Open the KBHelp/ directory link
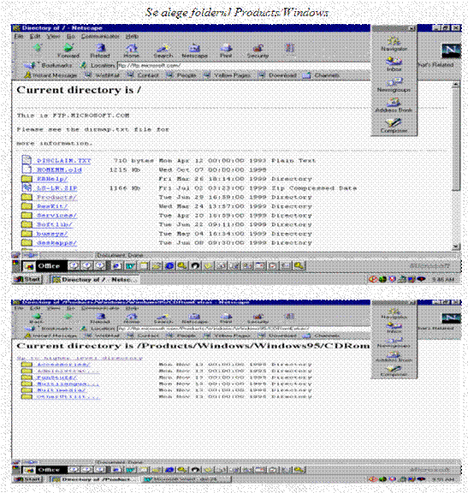This screenshot has width=468, height=493. click(x=52, y=179)
